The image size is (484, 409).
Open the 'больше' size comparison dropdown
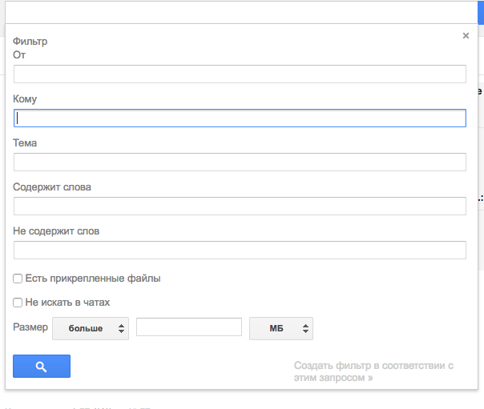click(91, 328)
